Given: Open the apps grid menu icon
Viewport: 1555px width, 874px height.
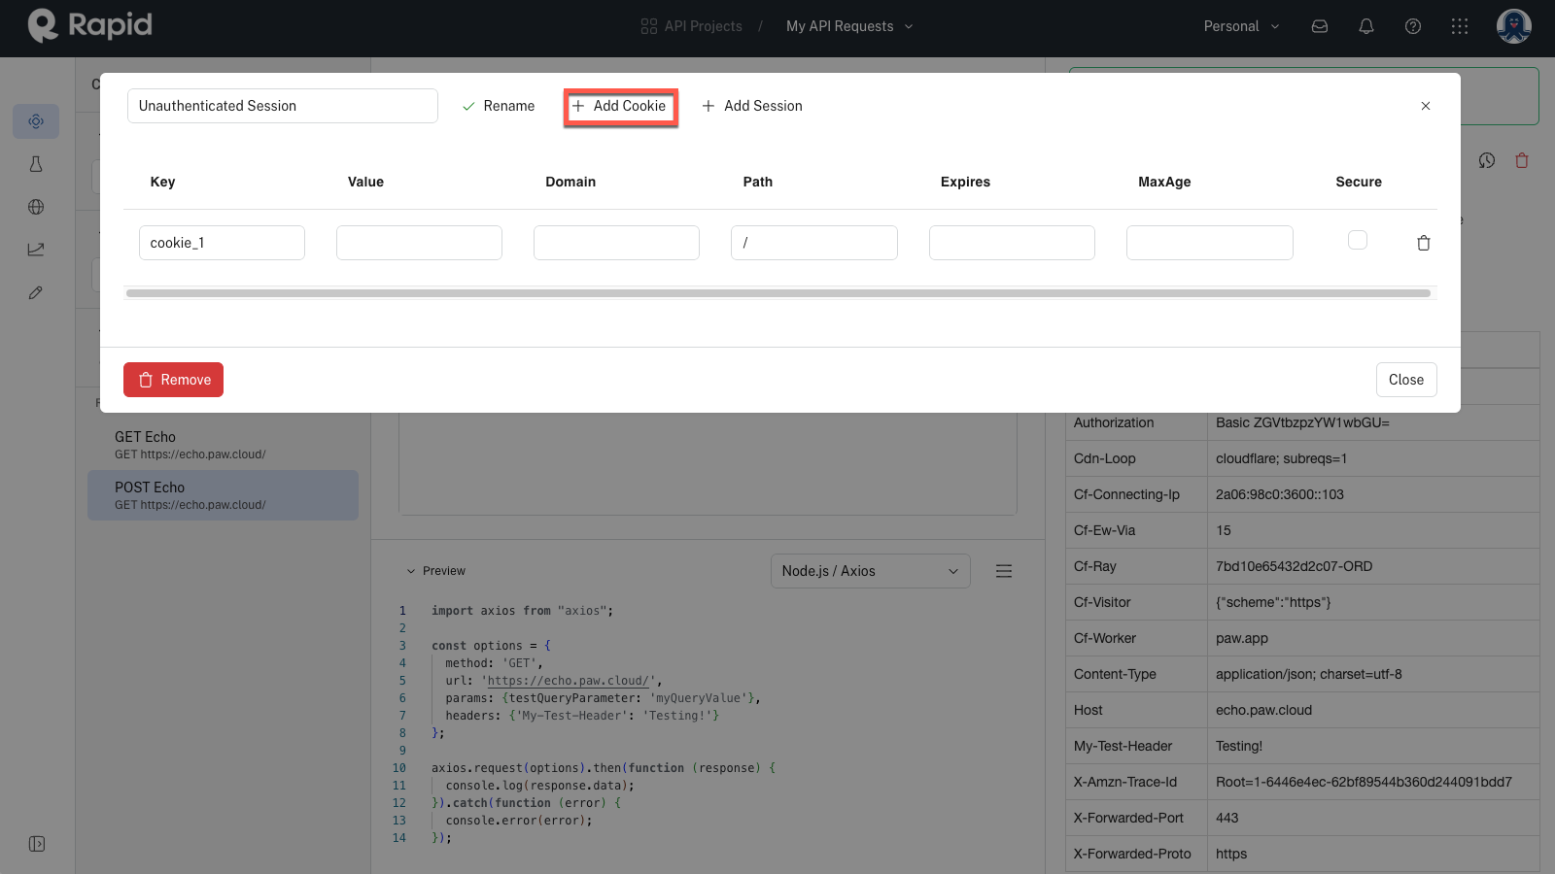Looking at the screenshot, I should 1460,26.
